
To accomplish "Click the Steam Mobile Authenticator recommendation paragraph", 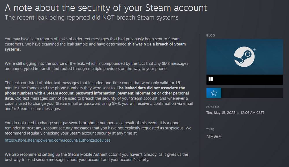I will [96, 157].
